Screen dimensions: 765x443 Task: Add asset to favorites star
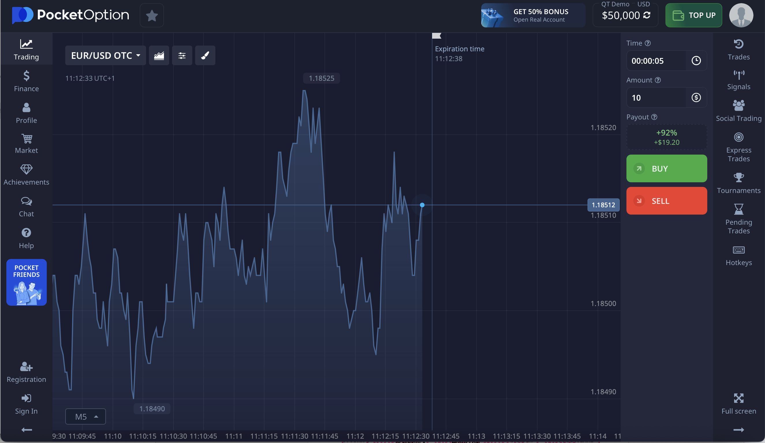tap(152, 15)
